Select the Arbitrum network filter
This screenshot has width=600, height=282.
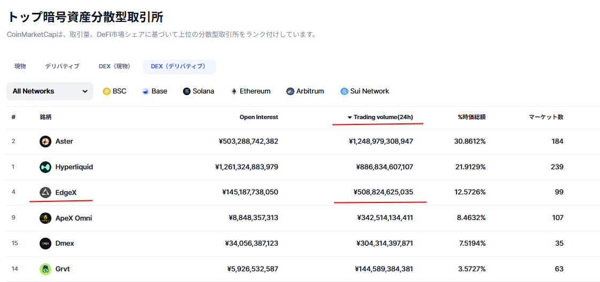click(x=305, y=91)
